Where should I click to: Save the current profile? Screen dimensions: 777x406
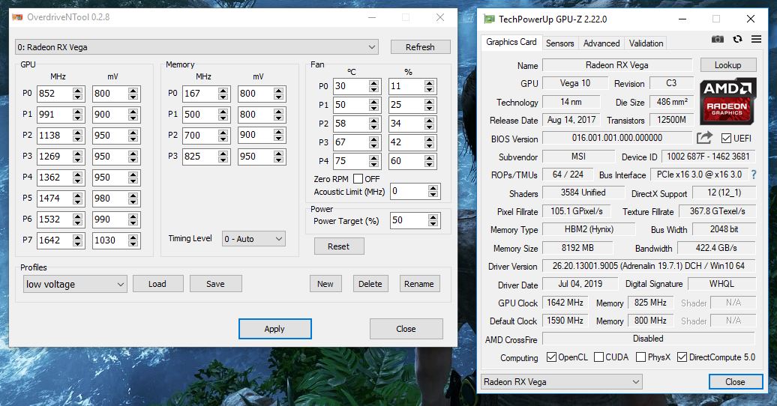tap(215, 284)
